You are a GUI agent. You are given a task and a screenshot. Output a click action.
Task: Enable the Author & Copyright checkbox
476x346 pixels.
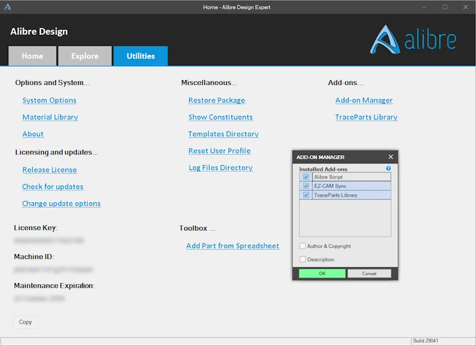302,246
